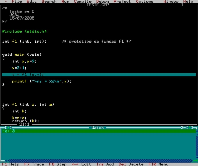
Task: Click the Edit shortcut in status bar
Action: (81, 164)
